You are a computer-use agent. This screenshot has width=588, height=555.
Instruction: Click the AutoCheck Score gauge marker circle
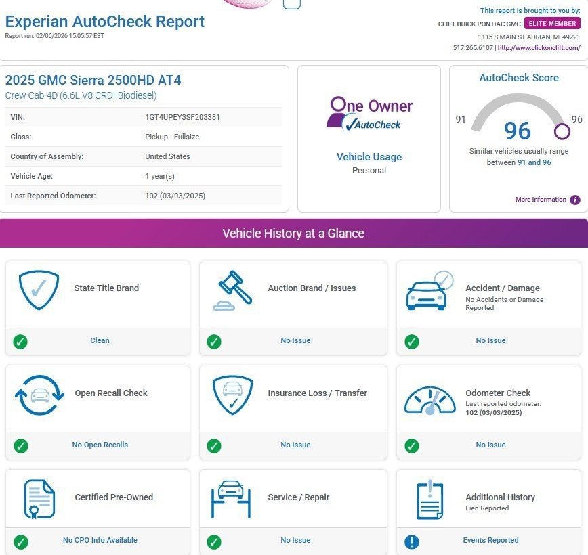pos(562,131)
